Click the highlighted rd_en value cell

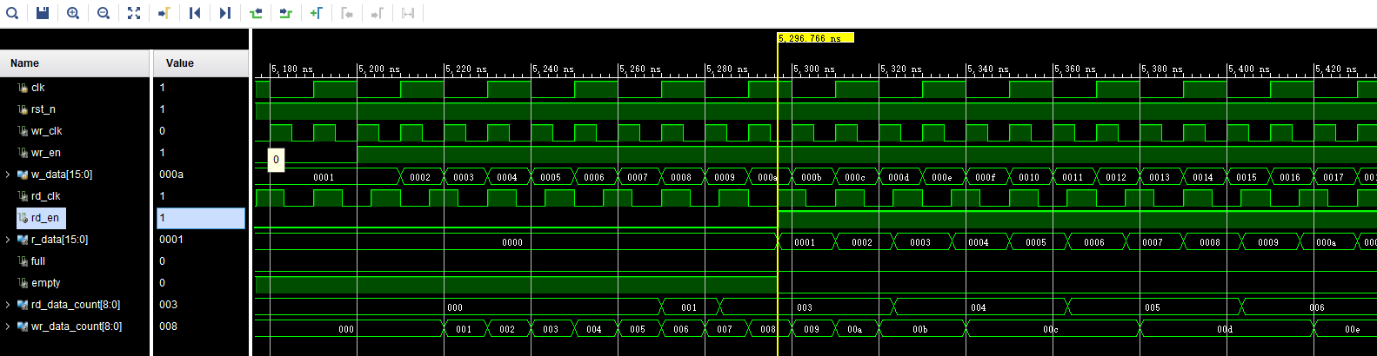pyautogui.click(x=201, y=218)
